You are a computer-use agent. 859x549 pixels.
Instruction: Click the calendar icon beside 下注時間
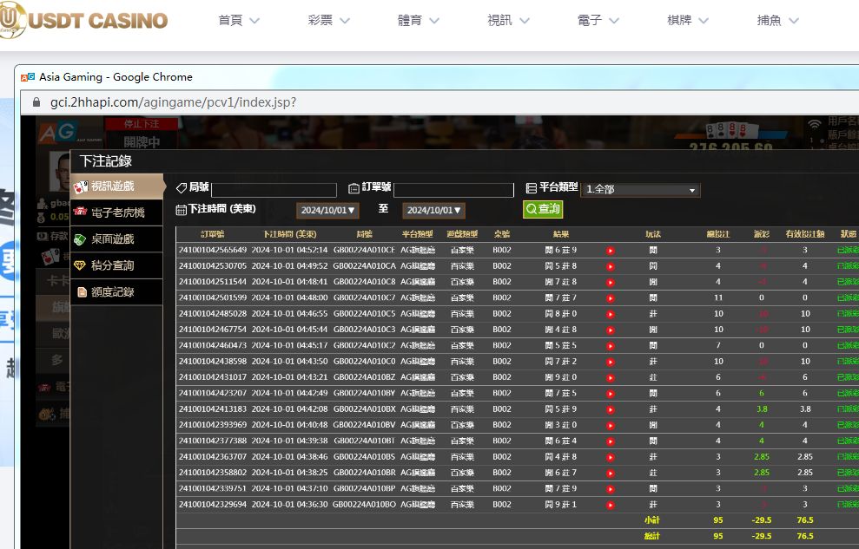(x=181, y=210)
